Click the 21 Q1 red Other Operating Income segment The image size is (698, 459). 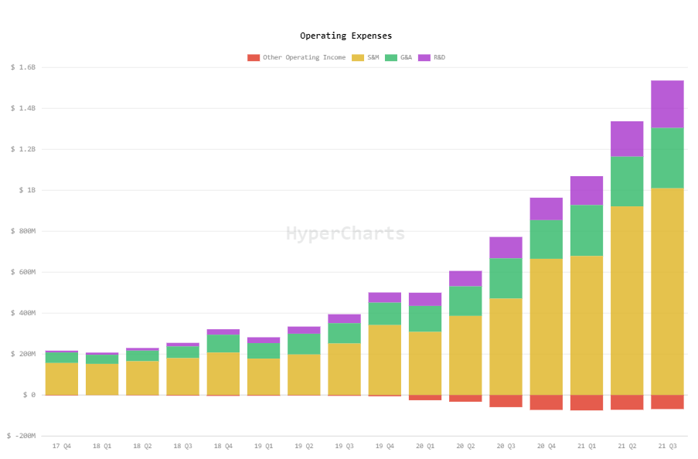click(587, 403)
